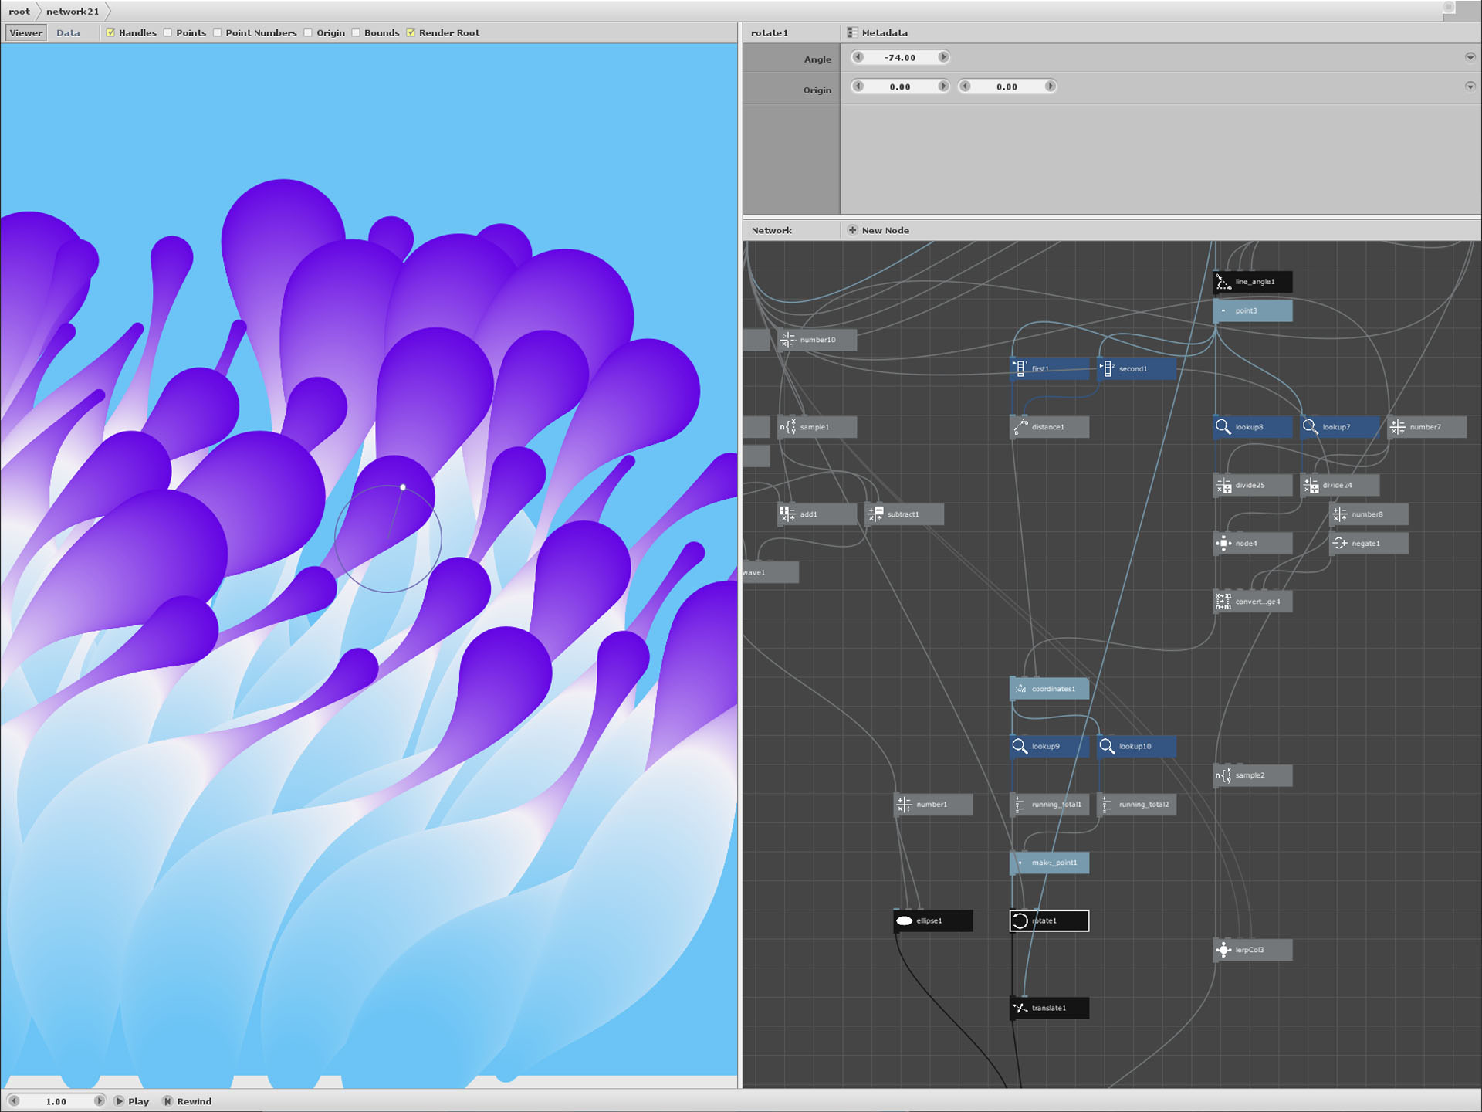The width and height of the screenshot is (1482, 1112).
Task: Disable the Handles checkbox
Action: 110,32
